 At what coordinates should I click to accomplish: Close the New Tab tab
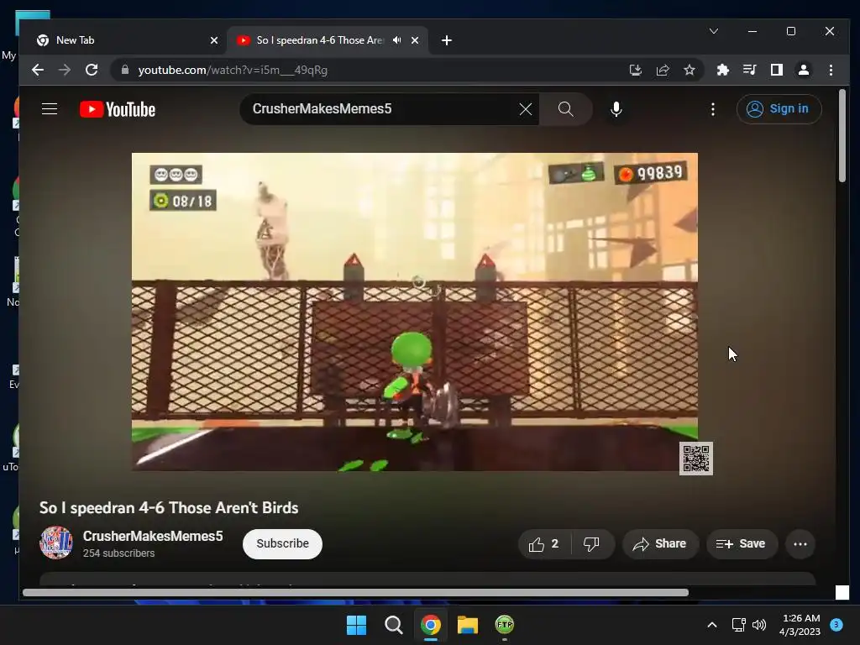pyautogui.click(x=214, y=40)
